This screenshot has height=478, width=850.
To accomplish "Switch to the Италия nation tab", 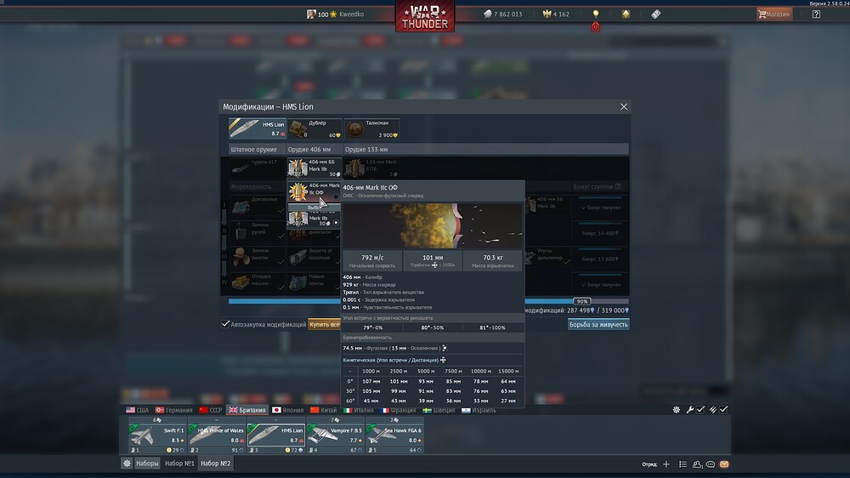I will click(359, 410).
